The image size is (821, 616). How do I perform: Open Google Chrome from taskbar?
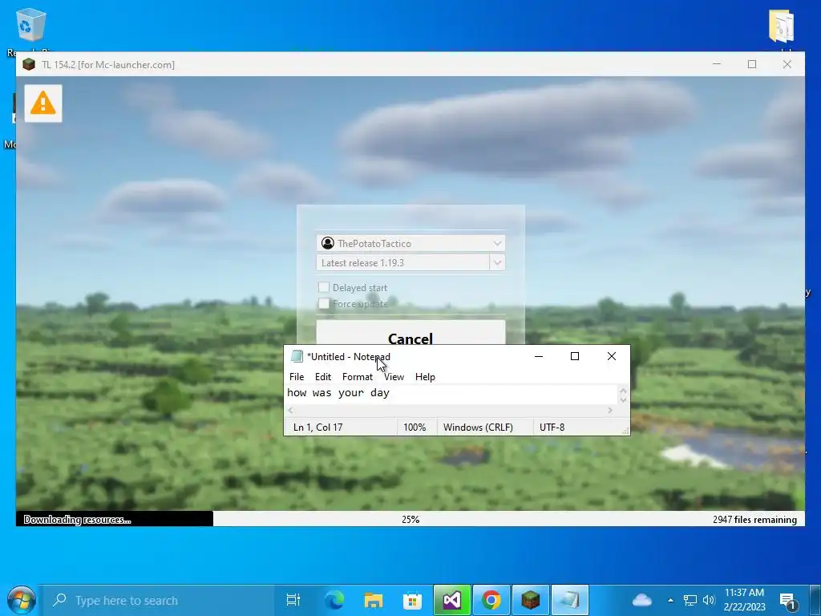491,600
